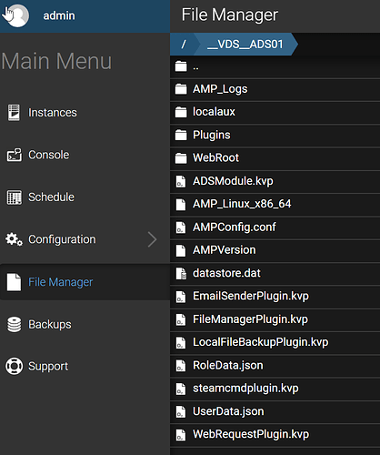This screenshot has height=455, width=380.
Task: Go to root slash breadcrumb
Action: 183,45
